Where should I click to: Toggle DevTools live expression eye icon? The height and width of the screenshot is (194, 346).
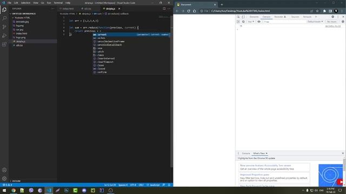[259, 22]
